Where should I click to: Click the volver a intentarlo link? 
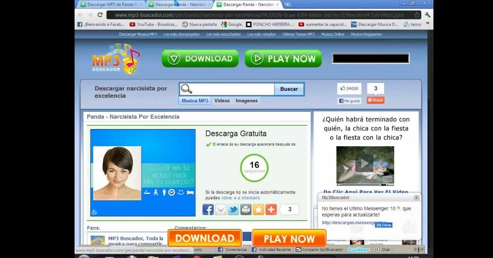pyautogui.click(x=241, y=198)
